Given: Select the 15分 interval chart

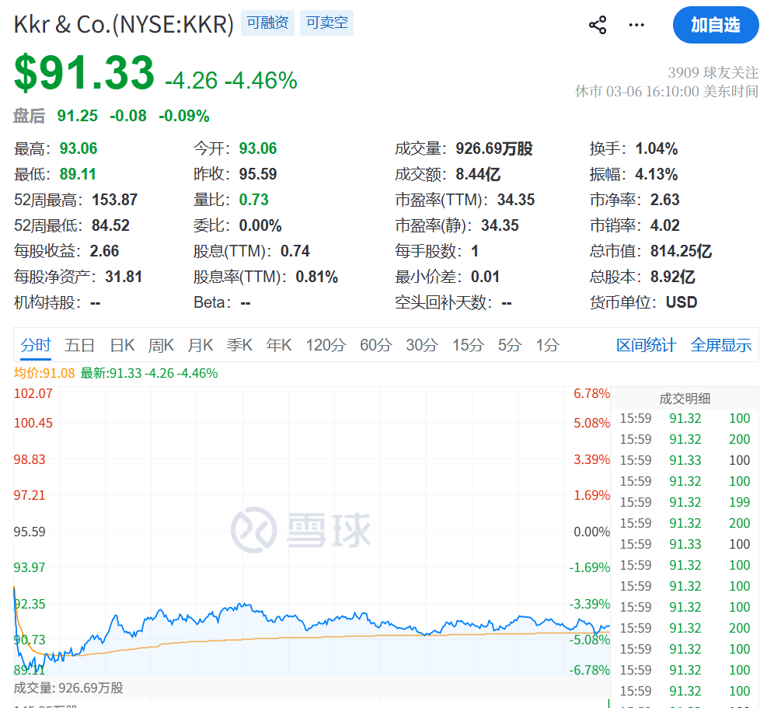Looking at the screenshot, I should [x=468, y=345].
